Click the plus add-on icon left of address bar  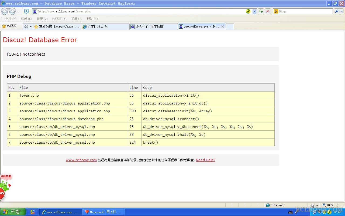click(x=26, y=11)
